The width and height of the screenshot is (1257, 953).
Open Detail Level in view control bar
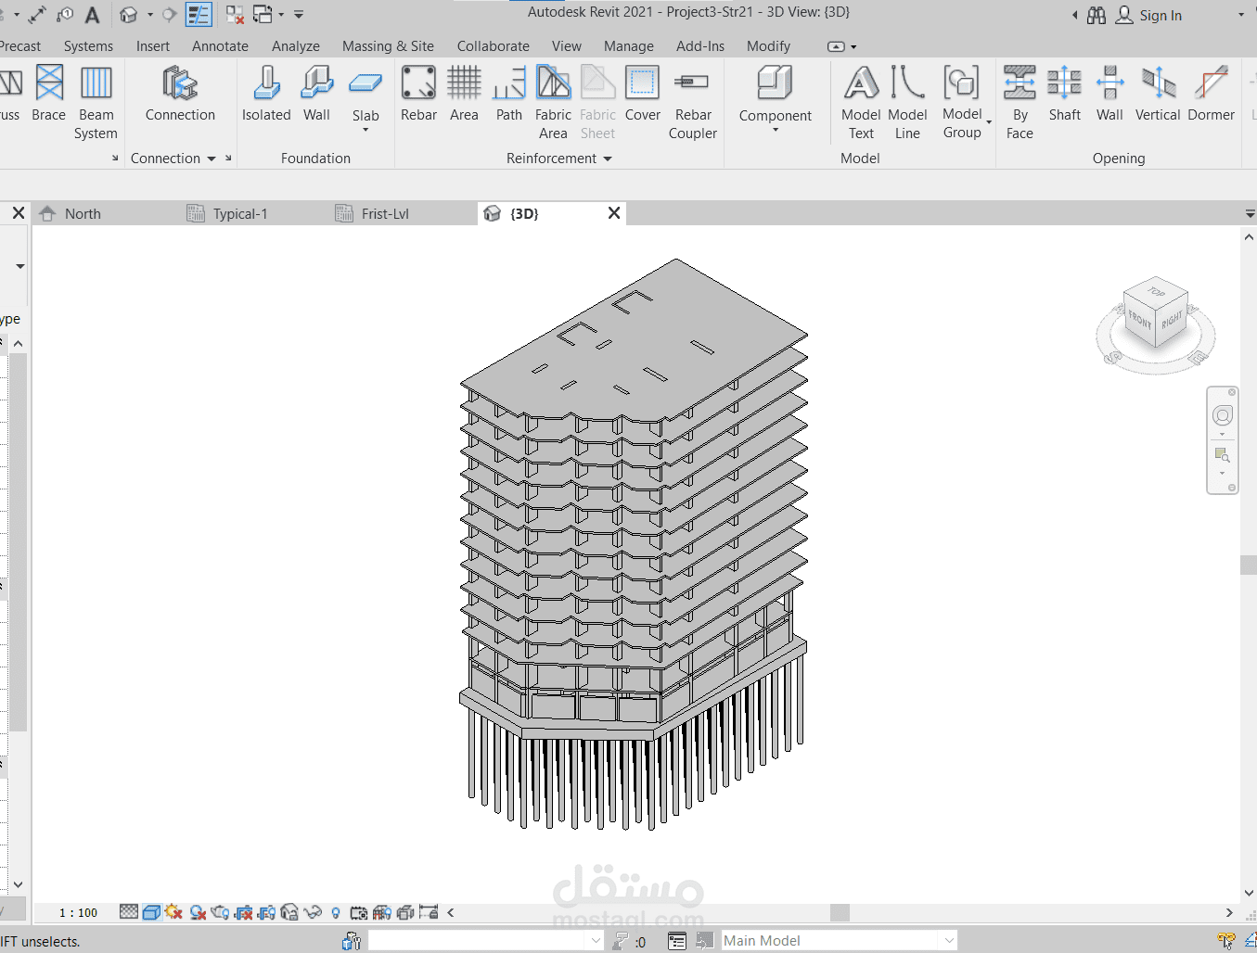click(x=129, y=912)
